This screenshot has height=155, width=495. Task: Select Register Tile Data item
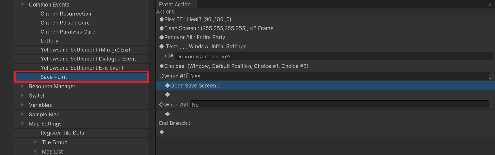click(x=62, y=133)
